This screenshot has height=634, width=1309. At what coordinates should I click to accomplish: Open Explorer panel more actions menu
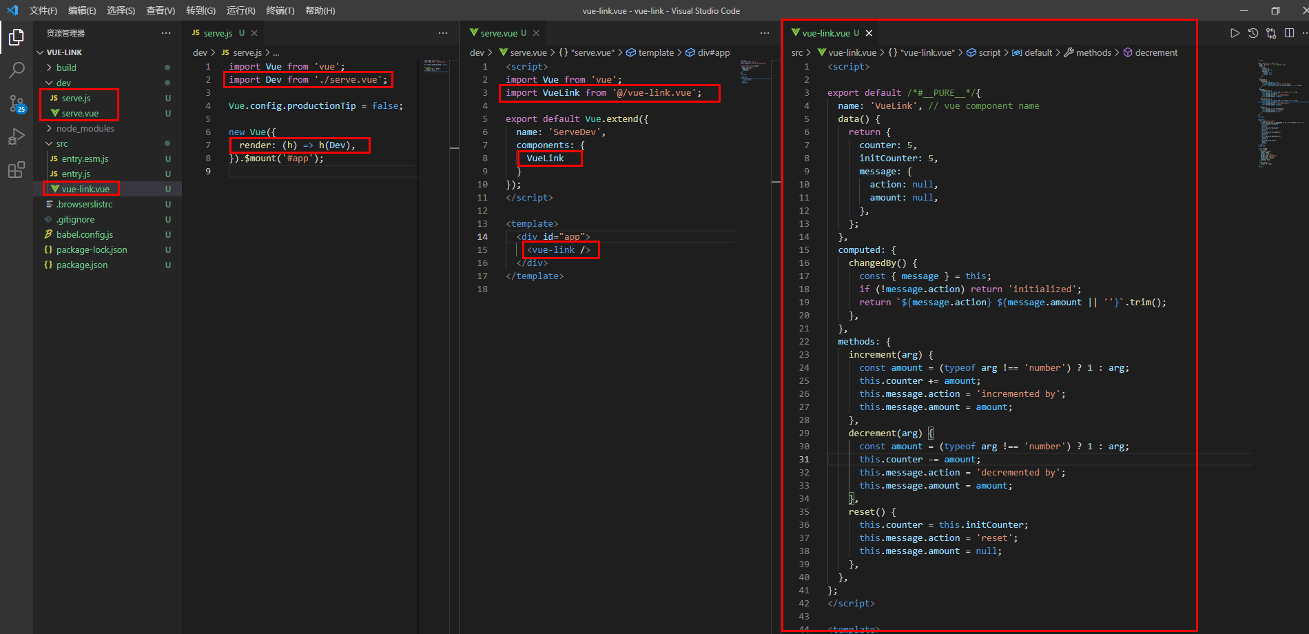[x=166, y=33]
